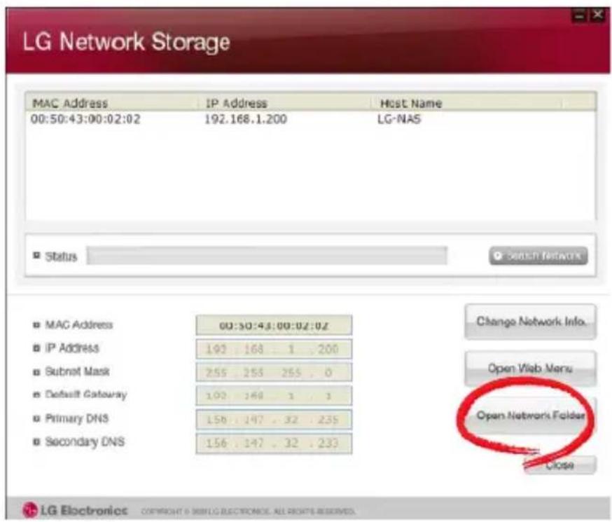
Task: Click the IP Address input field
Action: [x=274, y=349]
